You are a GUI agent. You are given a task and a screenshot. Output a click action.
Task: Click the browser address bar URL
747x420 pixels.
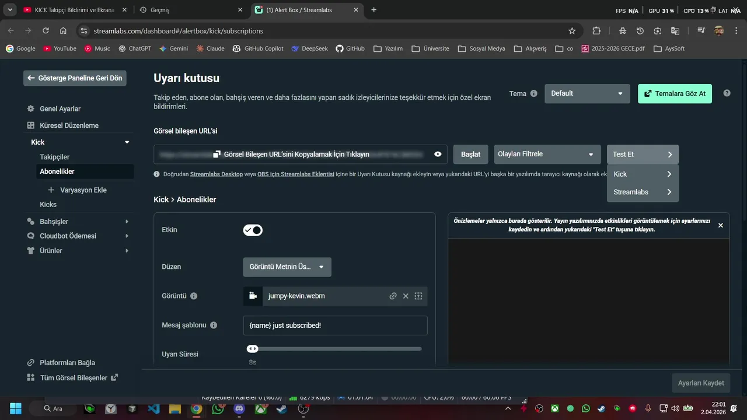(178, 31)
